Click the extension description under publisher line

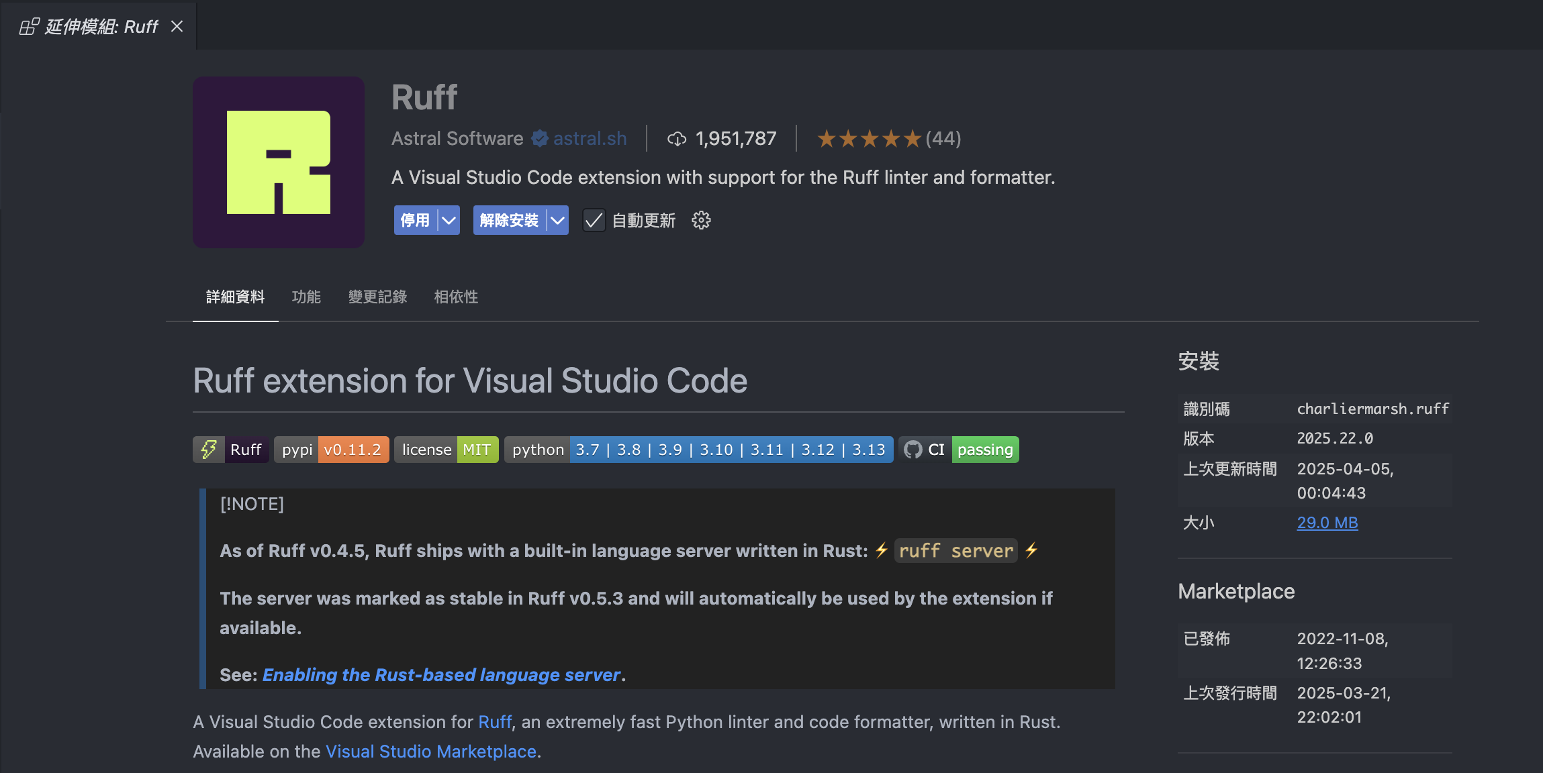pyautogui.click(x=723, y=177)
